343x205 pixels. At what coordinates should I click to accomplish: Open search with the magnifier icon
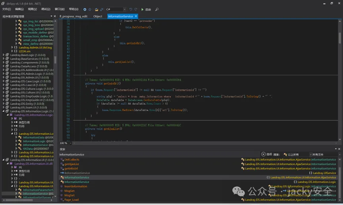157,10
